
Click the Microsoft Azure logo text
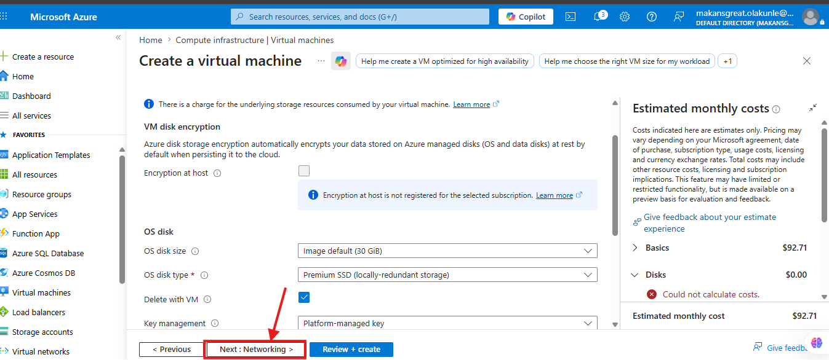(x=63, y=17)
